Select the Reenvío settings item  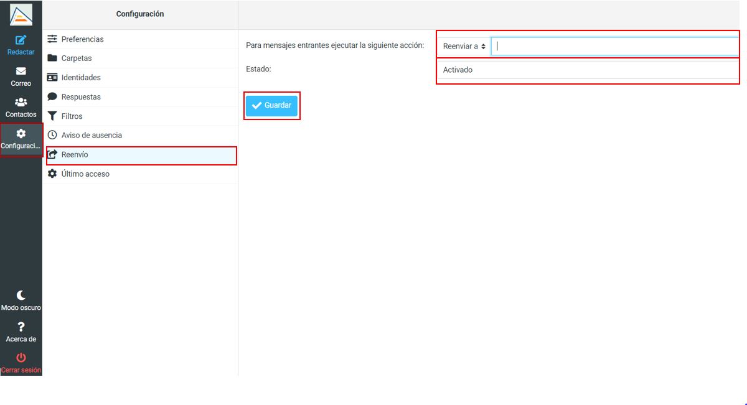[75, 155]
